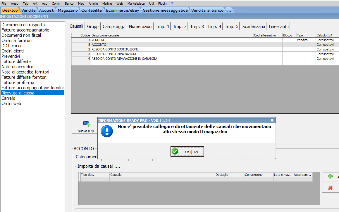The height and width of the screenshot is (212, 339).
Task: Open the Art menu
Action: 35,3
